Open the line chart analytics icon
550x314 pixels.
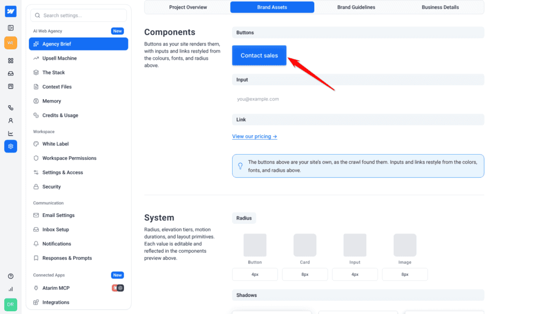[11, 134]
